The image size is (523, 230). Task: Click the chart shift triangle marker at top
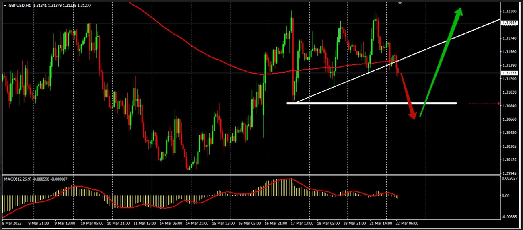coord(400,3)
